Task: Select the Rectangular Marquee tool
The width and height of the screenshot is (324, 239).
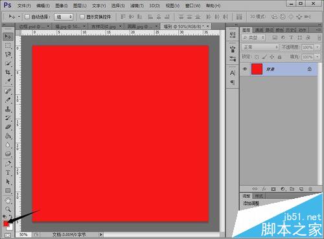Action: 8,45
